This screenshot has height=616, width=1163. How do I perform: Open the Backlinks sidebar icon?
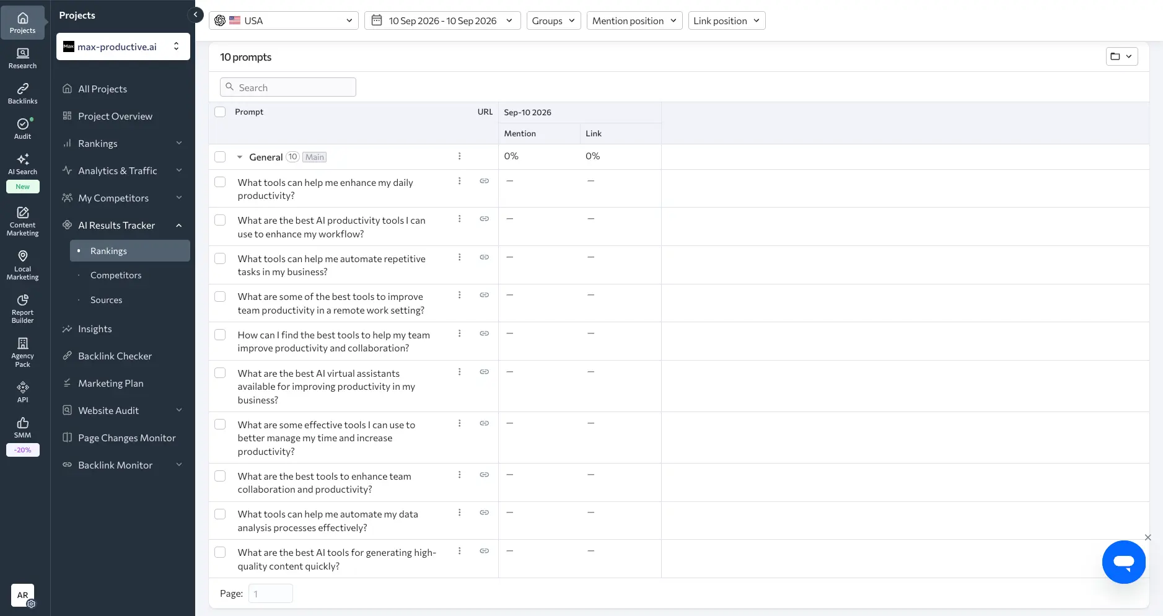click(22, 94)
